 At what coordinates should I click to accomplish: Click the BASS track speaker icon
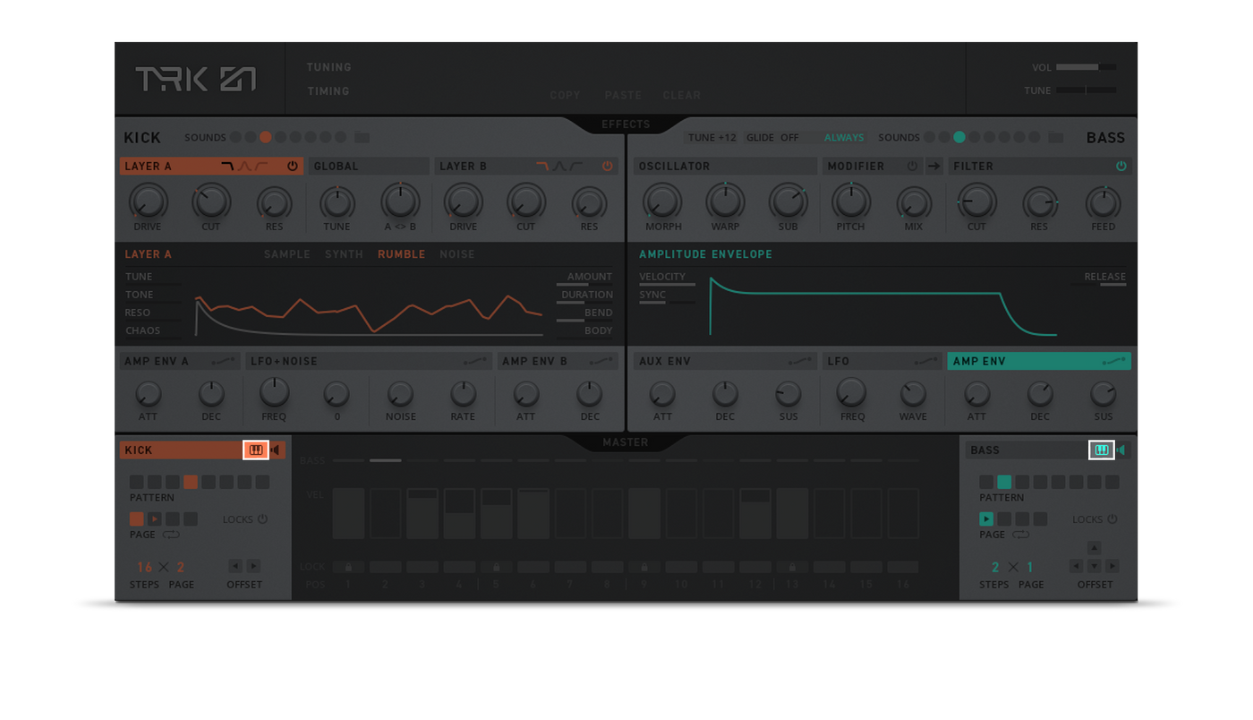(x=1121, y=450)
